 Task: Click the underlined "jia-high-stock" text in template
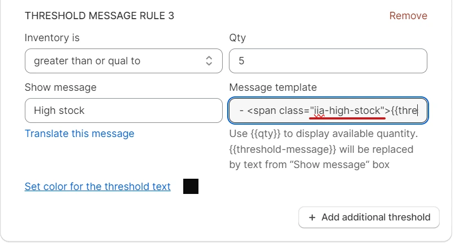(348, 111)
